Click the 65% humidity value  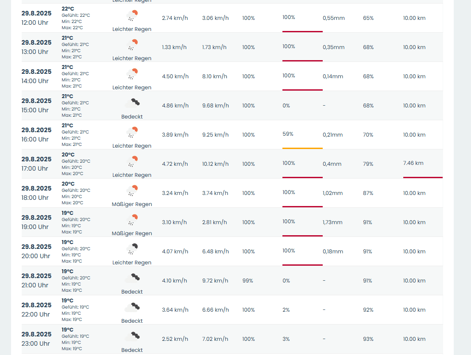point(368,18)
